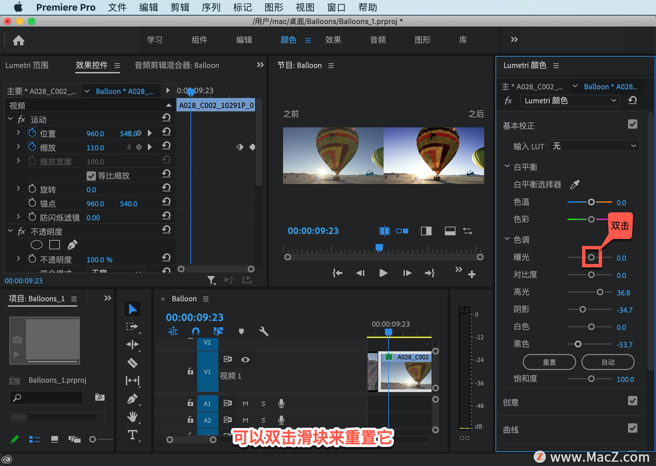Toggle timeline snapping magnet
The width and height of the screenshot is (656, 466).
pyautogui.click(x=196, y=331)
